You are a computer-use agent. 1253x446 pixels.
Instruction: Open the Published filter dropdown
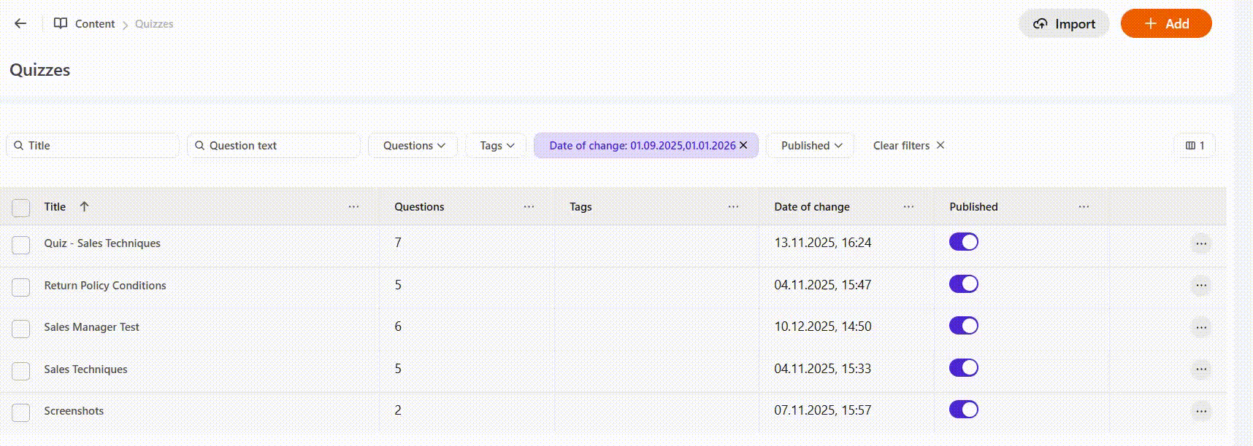point(811,146)
